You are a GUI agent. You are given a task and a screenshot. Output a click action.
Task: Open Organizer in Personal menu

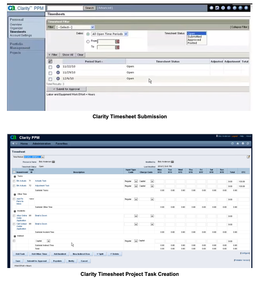click(x=17, y=28)
